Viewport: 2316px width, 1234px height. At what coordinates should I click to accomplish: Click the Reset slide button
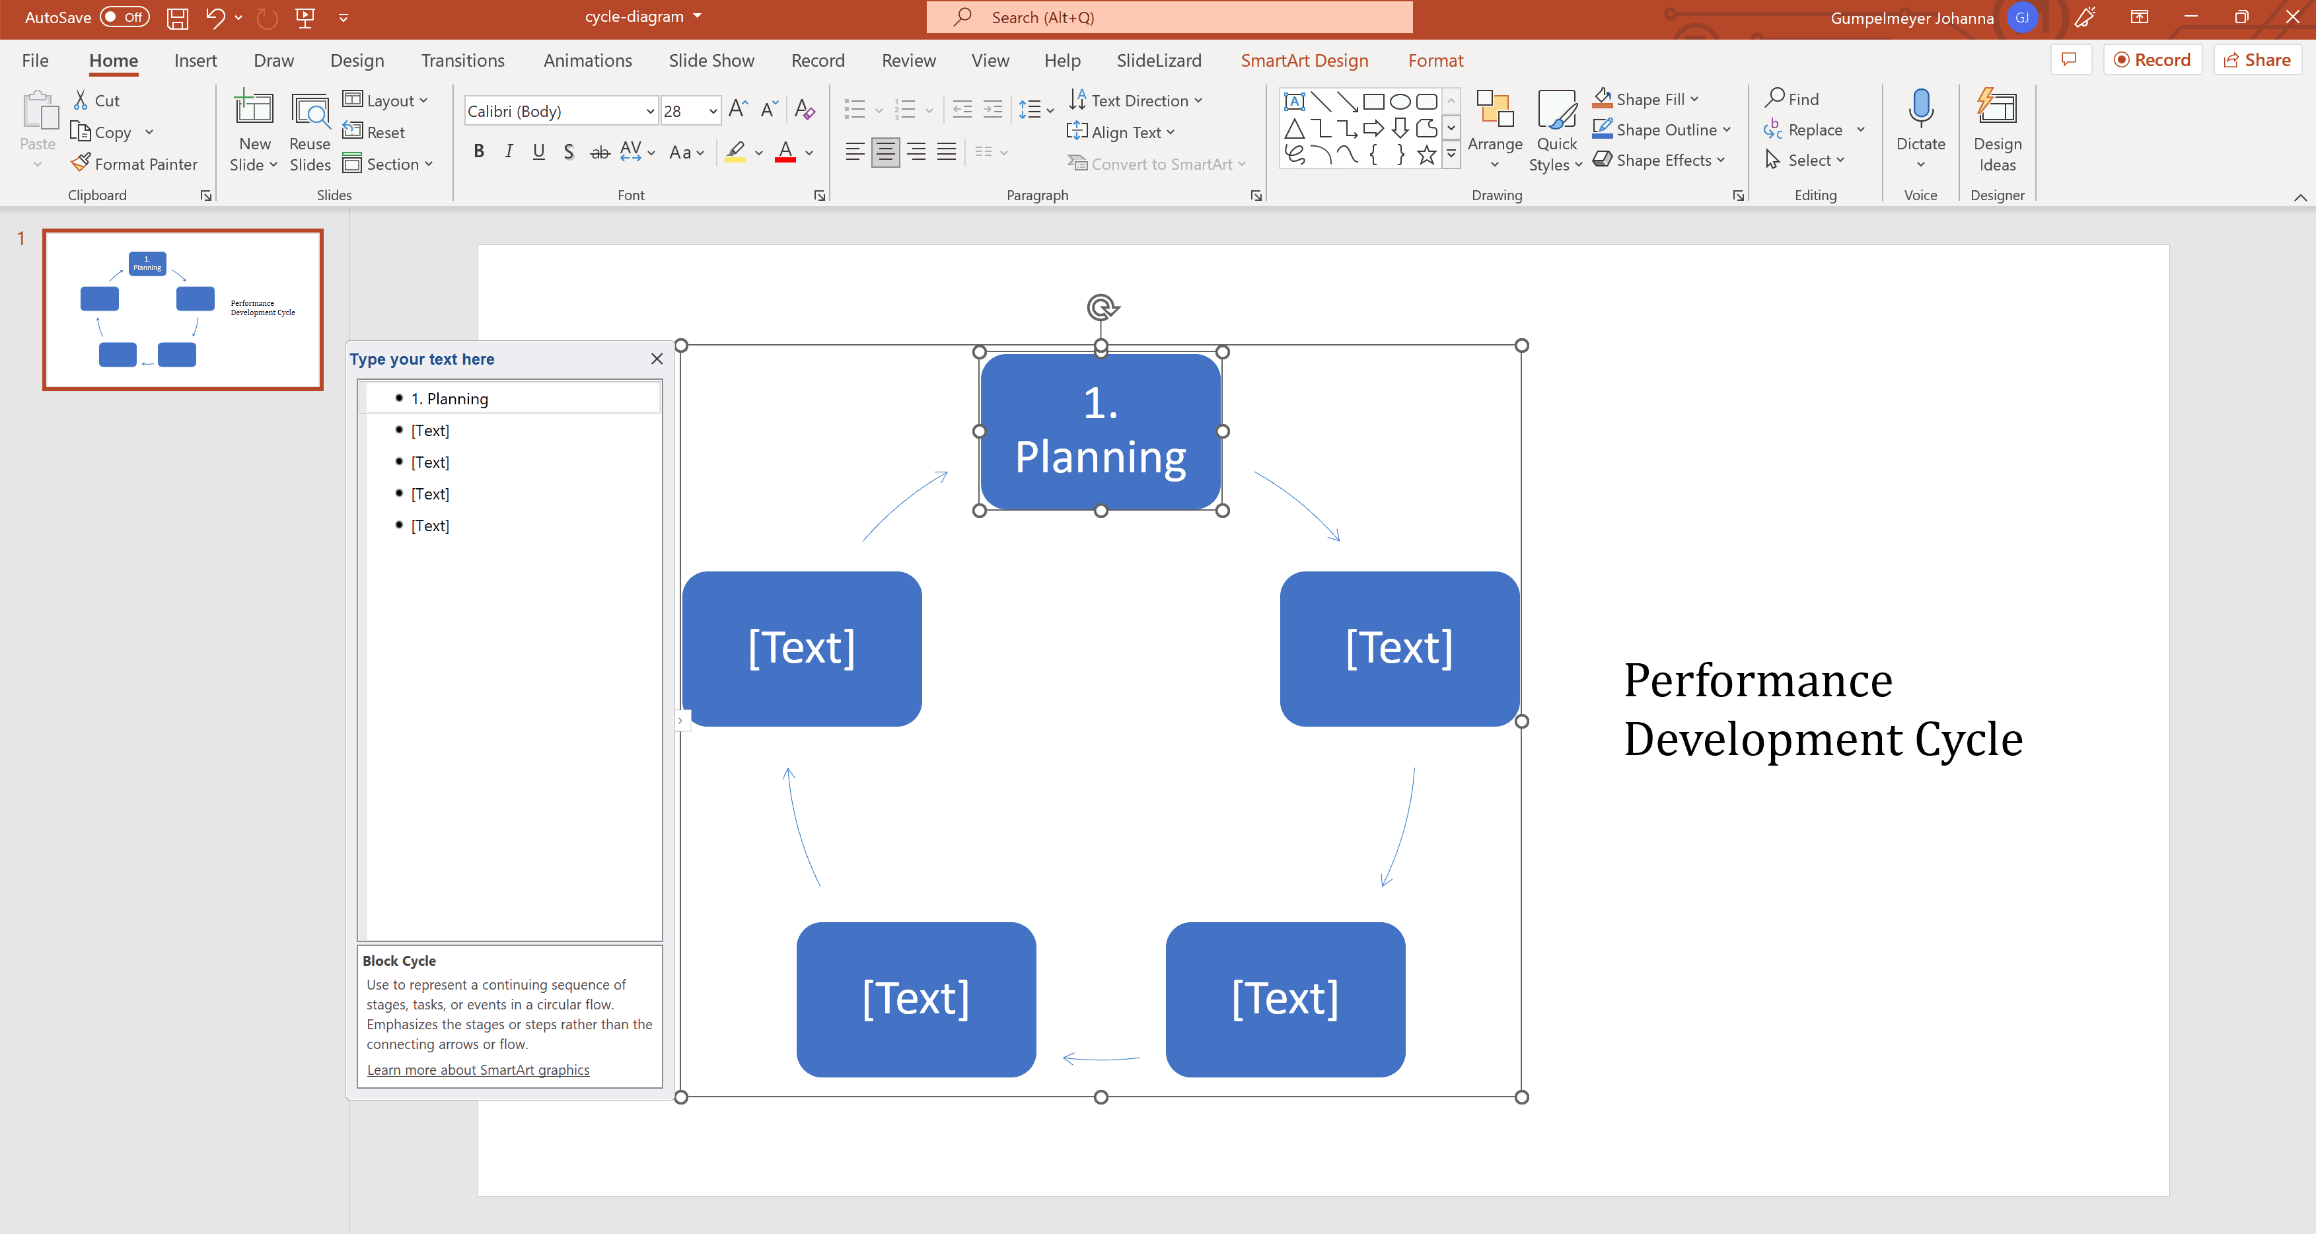click(x=374, y=131)
